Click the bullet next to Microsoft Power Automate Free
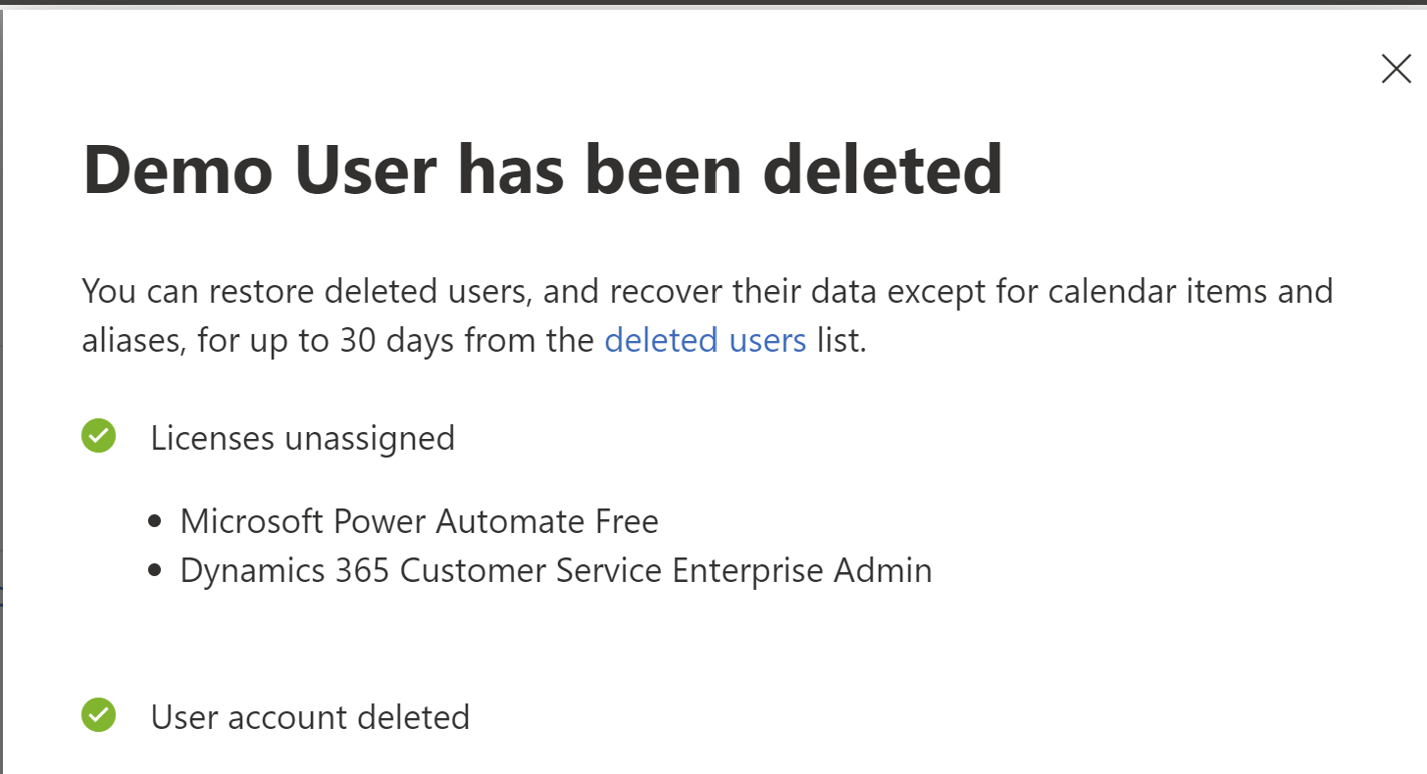The image size is (1427, 774). pos(157,518)
